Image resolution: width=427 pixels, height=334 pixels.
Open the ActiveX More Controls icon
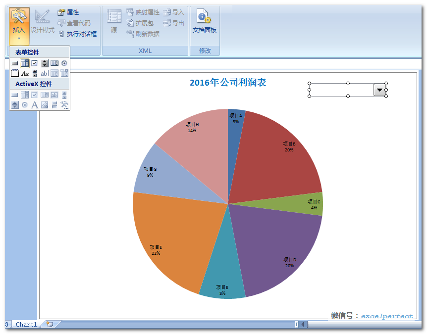point(64,105)
